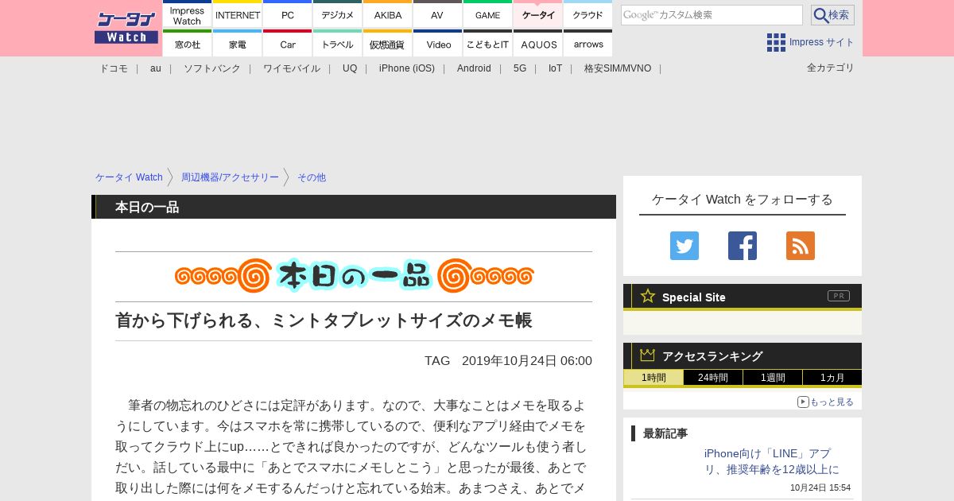Open the Impress Watch tab
The width and height of the screenshot is (954, 501).
coord(187,14)
